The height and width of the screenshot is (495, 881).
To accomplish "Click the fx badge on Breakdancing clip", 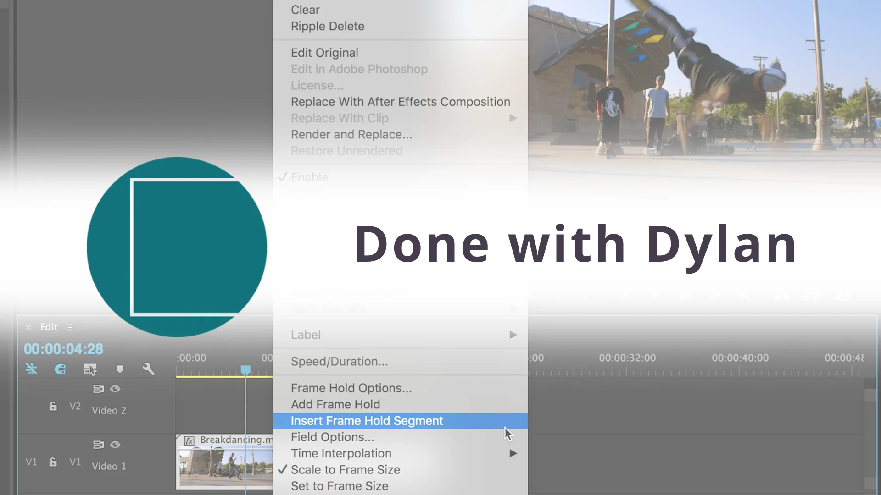I will (190, 440).
